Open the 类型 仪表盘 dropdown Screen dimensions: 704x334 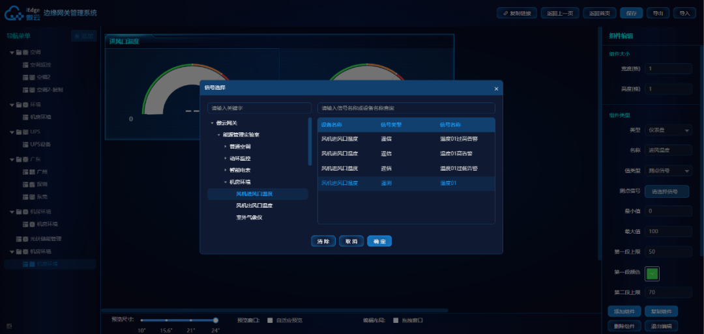(x=669, y=130)
